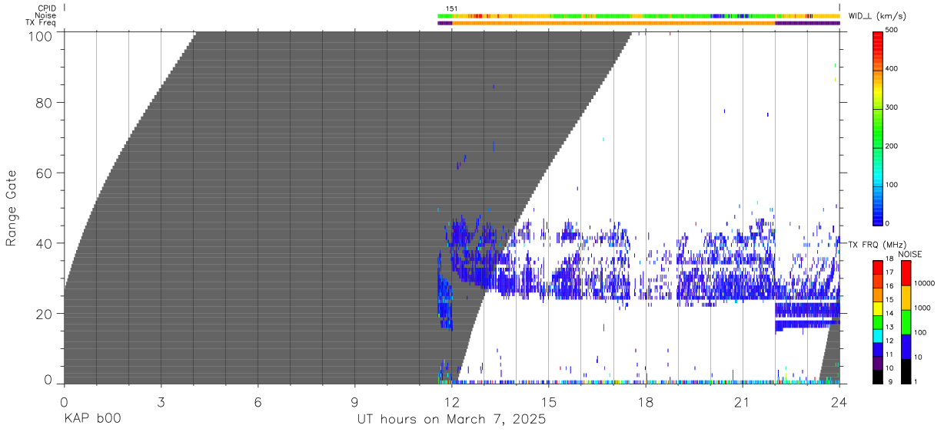The image size is (944, 435).
Task: Click the UT hour tick label 9
Action: click(x=354, y=402)
